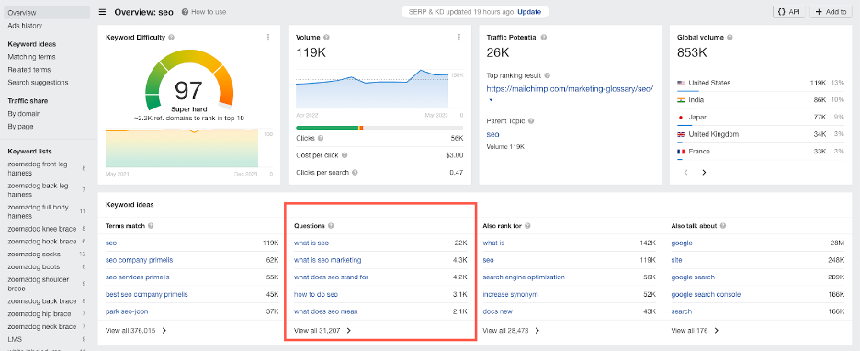Click the google keyword in Also talk about
The image size is (860, 351).
682,243
